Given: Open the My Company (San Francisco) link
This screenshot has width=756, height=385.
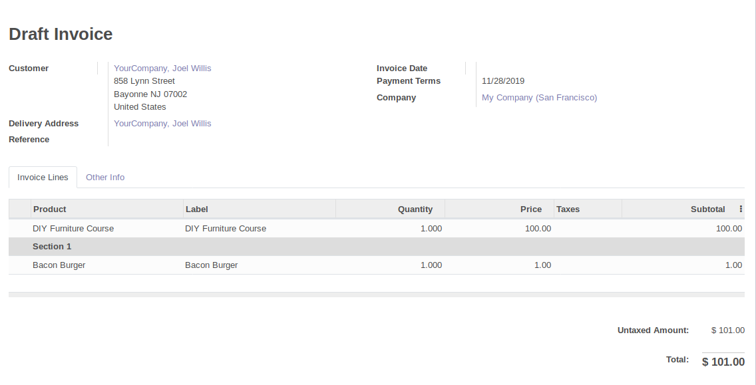Looking at the screenshot, I should tap(539, 97).
